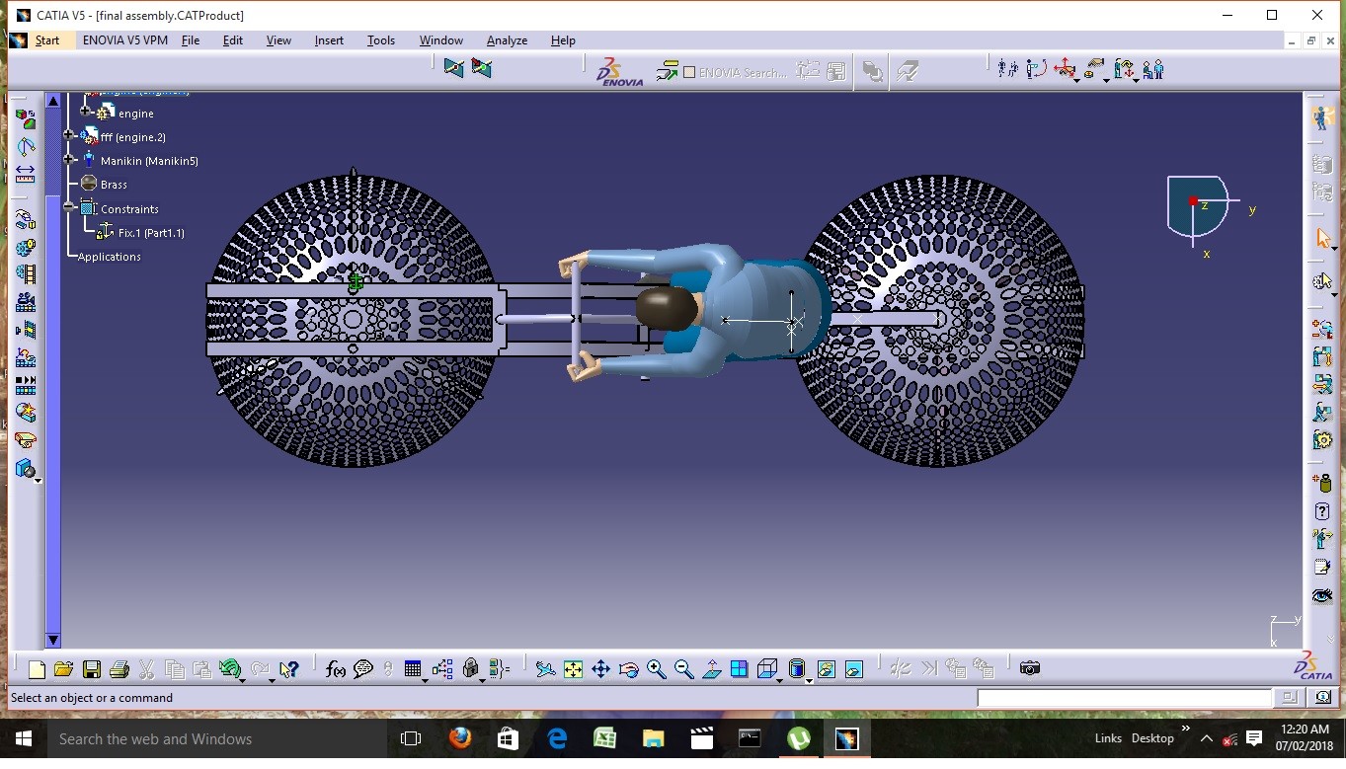Click the ENOVIA logo icon
Viewport: 1346px width, 769px height.
(x=620, y=71)
